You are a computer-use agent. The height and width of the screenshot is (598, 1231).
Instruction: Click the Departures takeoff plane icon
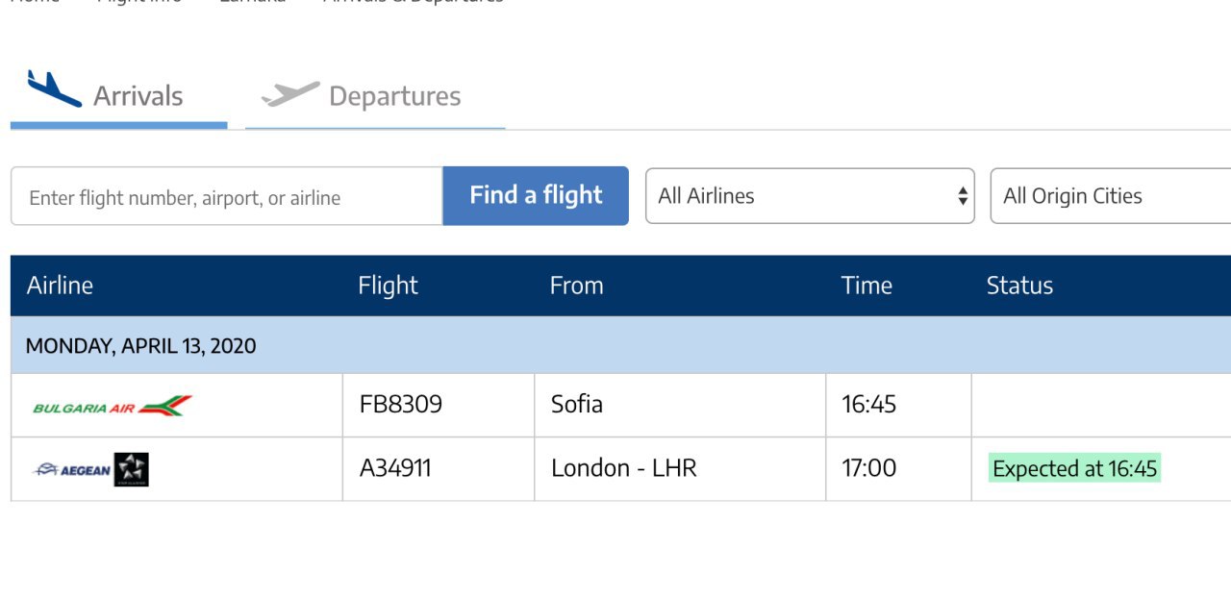[x=290, y=94]
